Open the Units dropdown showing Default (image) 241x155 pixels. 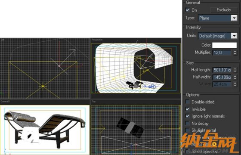point(217,36)
